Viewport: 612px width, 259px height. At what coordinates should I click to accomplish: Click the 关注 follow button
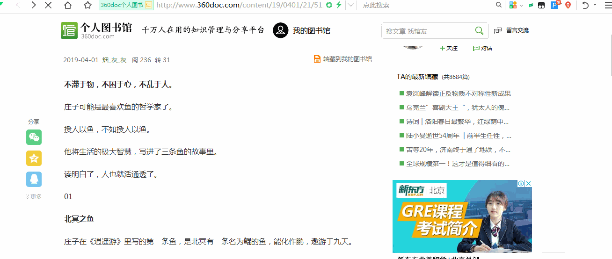coord(449,48)
